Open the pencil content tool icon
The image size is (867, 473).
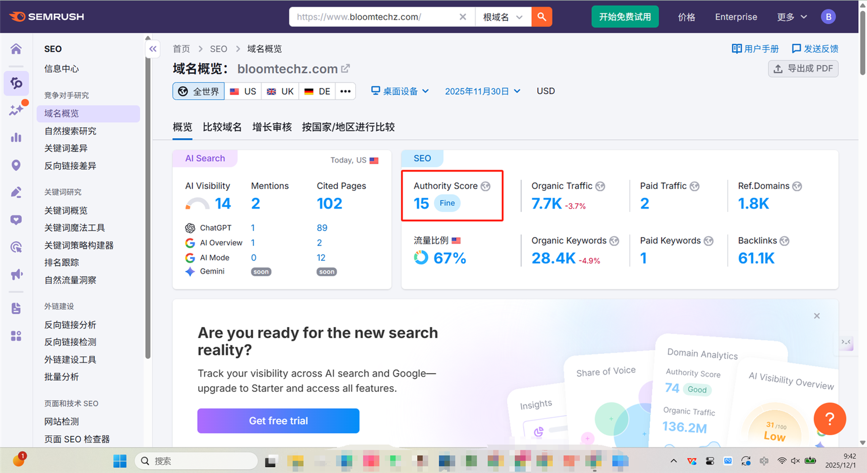click(x=16, y=192)
